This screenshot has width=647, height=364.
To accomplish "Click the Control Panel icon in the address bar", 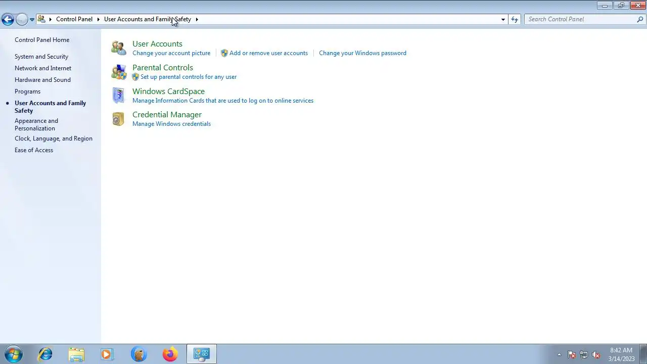I will (x=42, y=19).
